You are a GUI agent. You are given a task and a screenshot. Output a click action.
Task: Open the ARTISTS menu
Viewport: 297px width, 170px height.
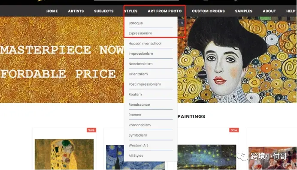pyautogui.click(x=76, y=11)
